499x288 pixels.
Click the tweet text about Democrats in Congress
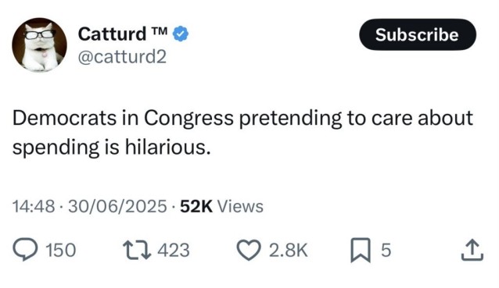(x=242, y=133)
